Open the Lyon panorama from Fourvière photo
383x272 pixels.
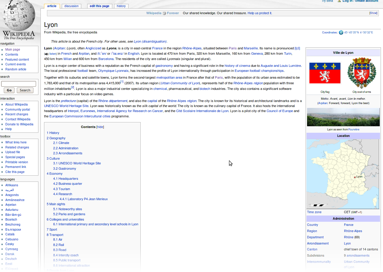343,117
